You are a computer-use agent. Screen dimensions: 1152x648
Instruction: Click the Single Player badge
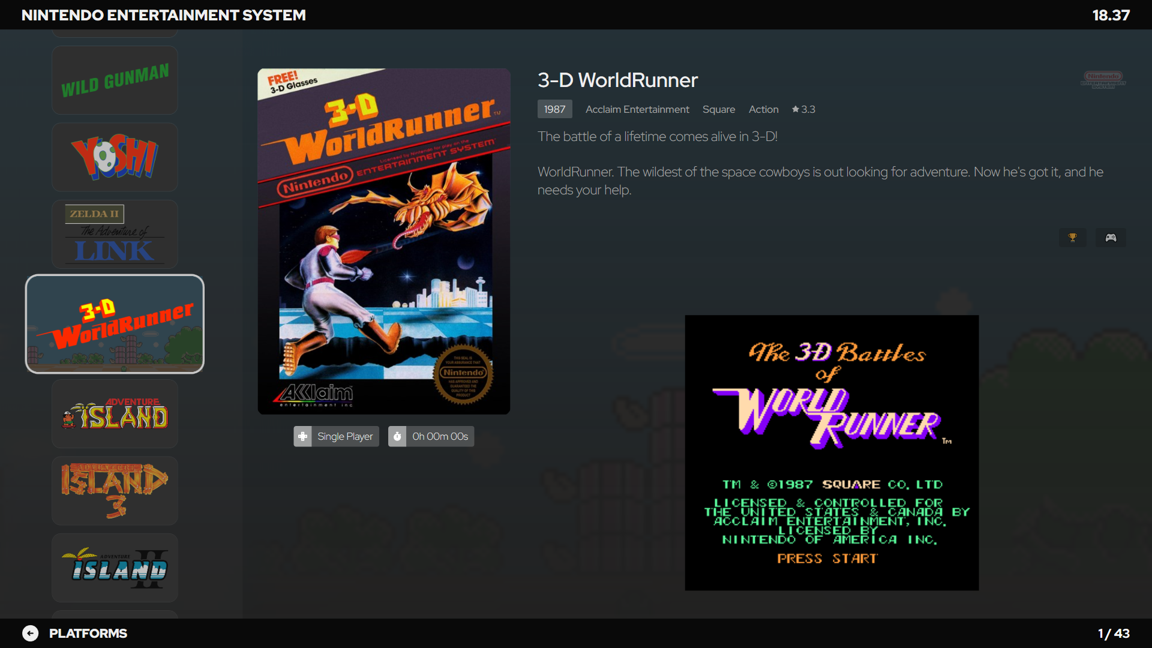(x=336, y=436)
